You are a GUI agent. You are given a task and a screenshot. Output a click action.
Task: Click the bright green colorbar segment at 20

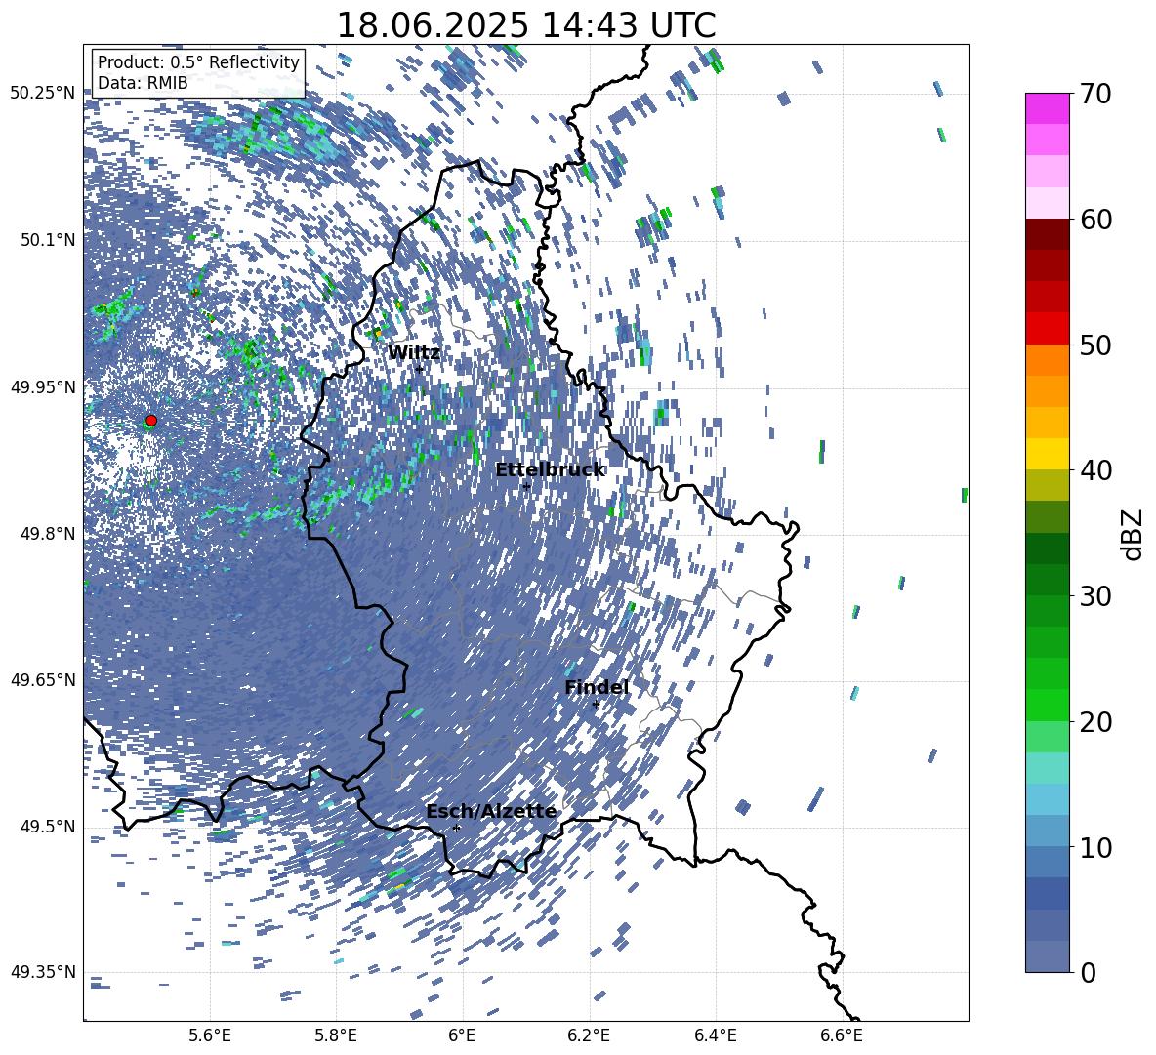[x=1047, y=705]
